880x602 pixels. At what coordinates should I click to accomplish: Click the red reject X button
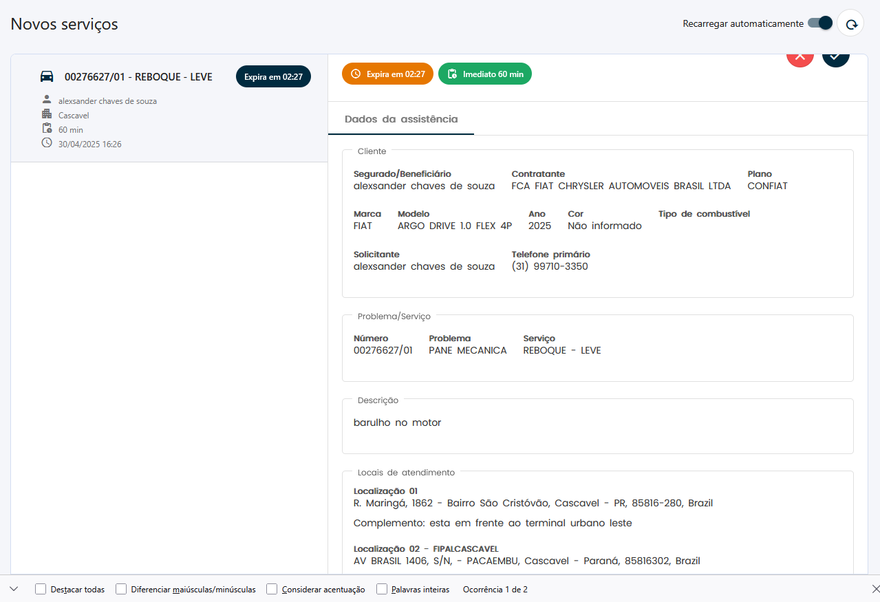pyautogui.click(x=799, y=57)
